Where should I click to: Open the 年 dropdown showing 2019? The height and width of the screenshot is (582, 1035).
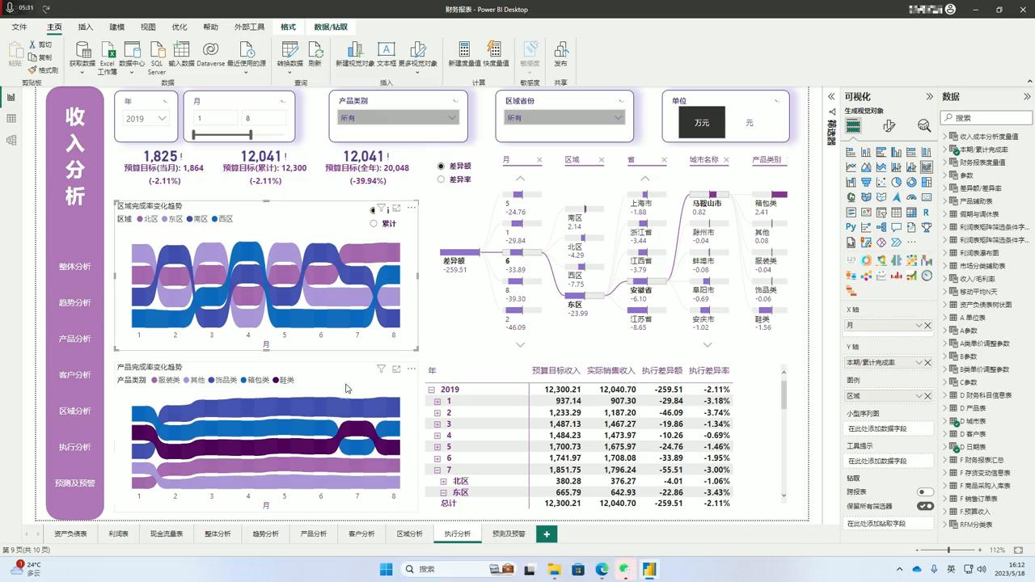point(147,118)
